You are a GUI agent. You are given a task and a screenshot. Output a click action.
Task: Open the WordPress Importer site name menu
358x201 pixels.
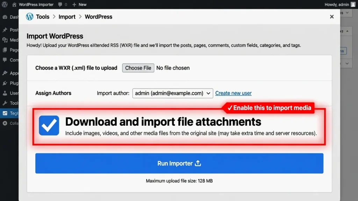(36, 5)
